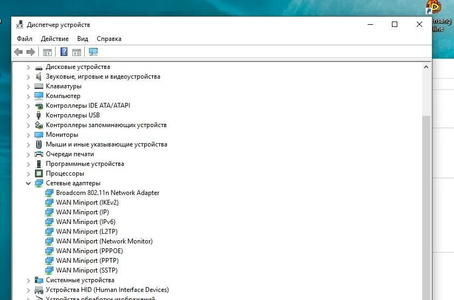
Task: Click the WAN Miniport (SSTP) icon
Action: (x=50, y=270)
